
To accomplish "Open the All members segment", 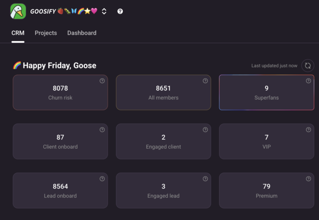I will pyautogui.click(x=163, y=93).
